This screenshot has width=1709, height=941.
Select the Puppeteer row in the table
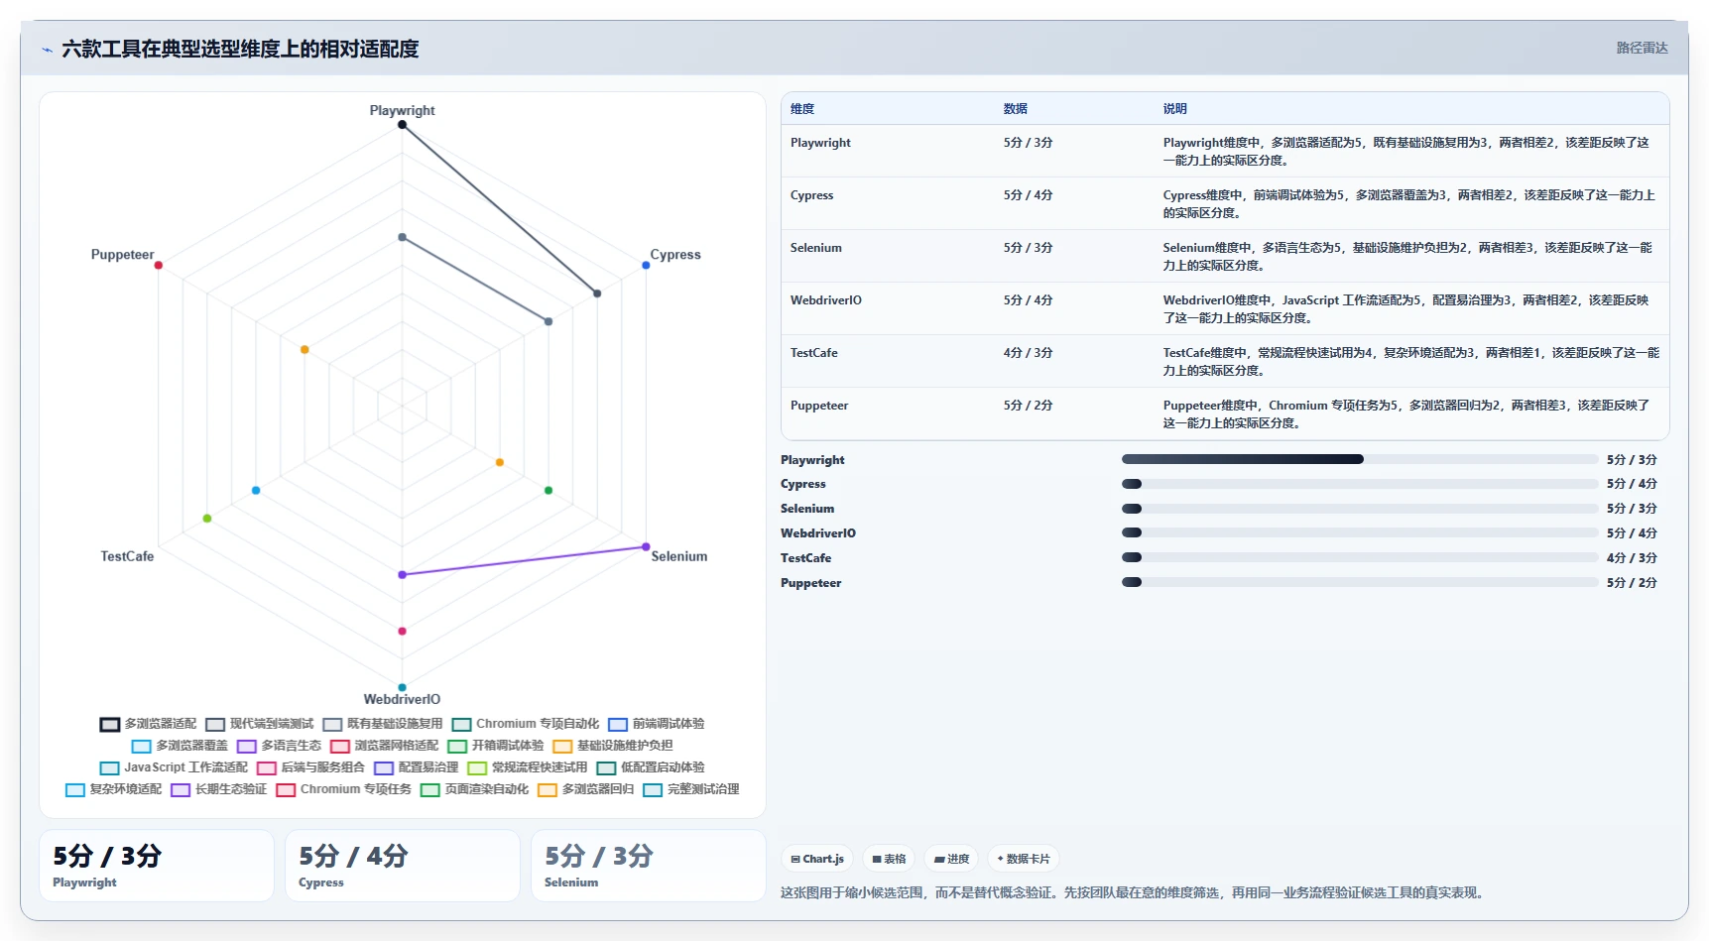click(1225, 414)
